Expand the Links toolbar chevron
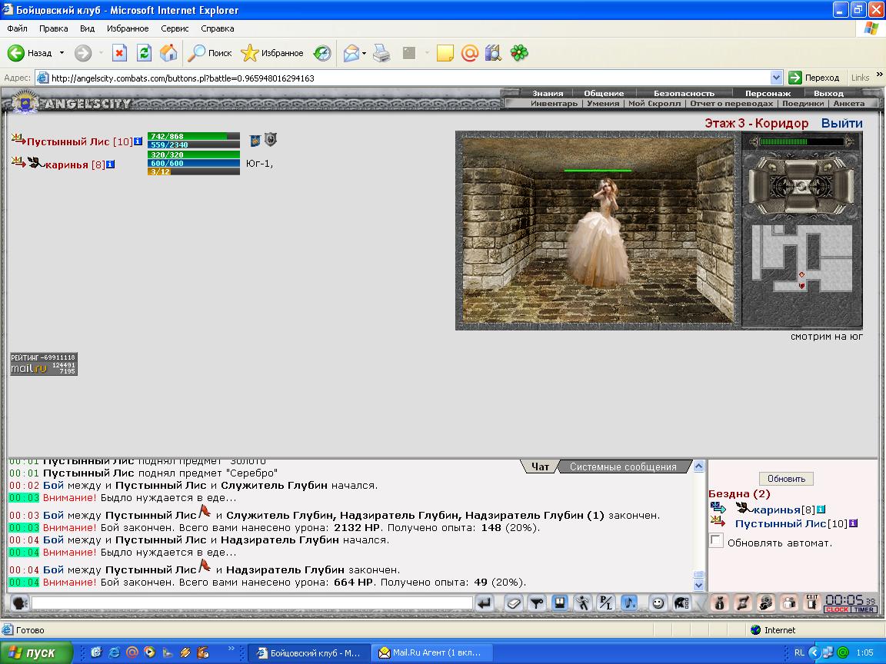This screenshot has width=886, height=664. [879, 75]
